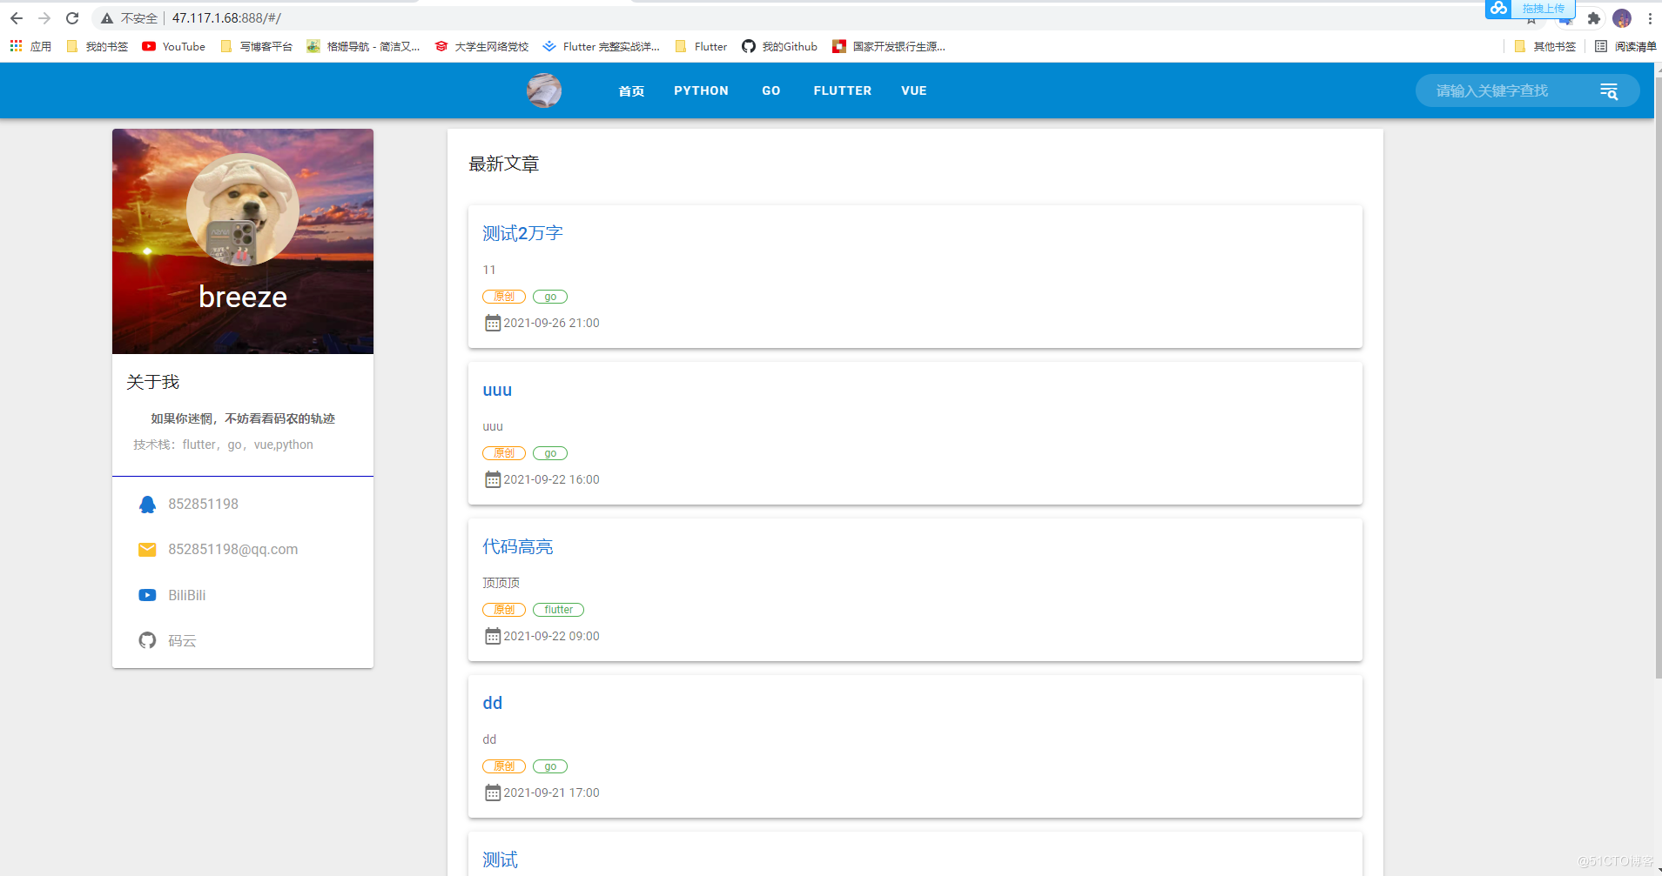Switch to the VUE nav tab
Image resolution: width=1662 pixels, height=876 pixels.
point(913,90)
